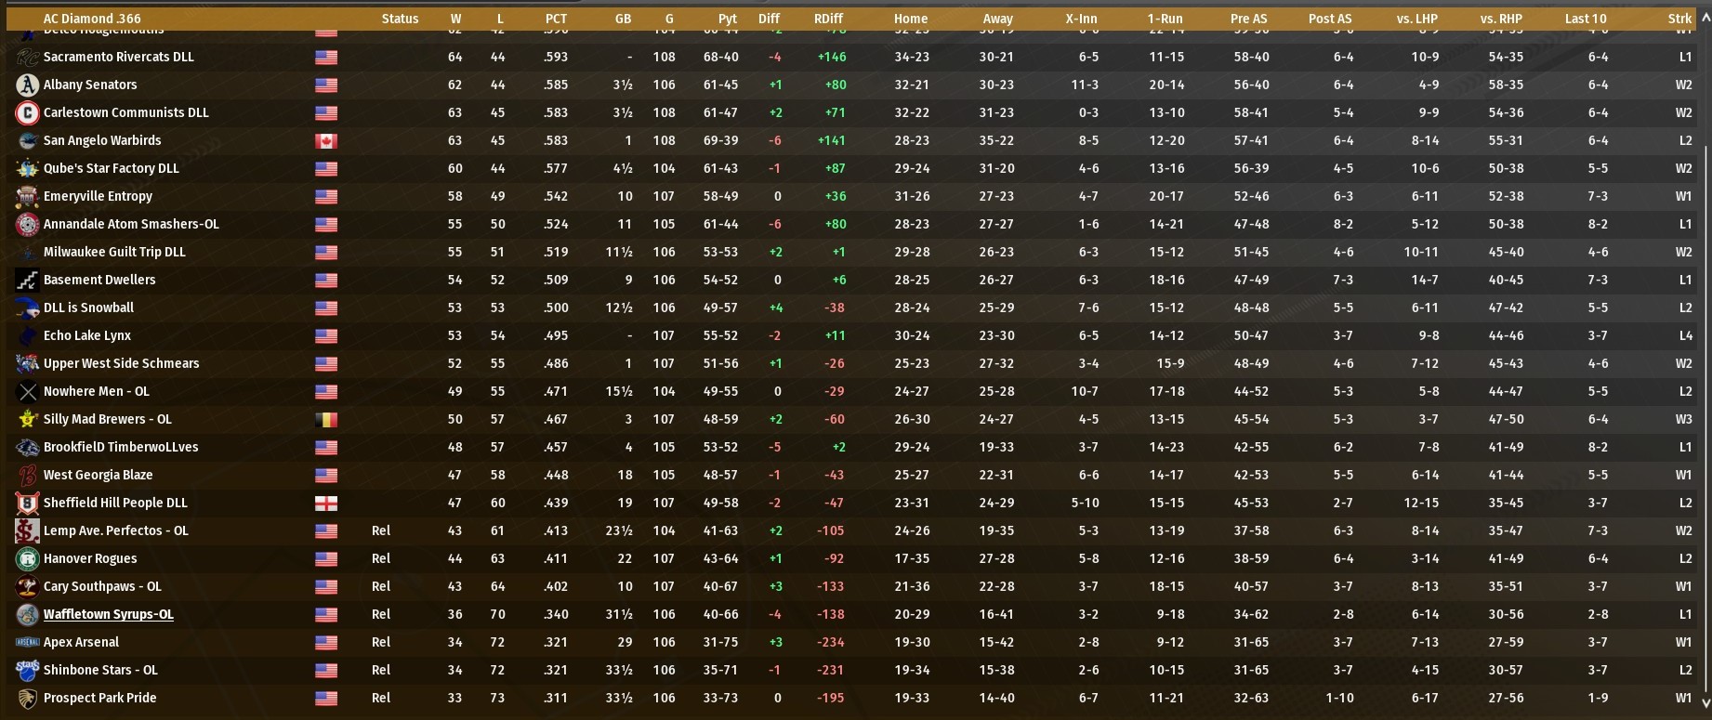The image size is (1712, 720).
Task: Open the Sacramento Rivercats DLL team page
Action: (118, 57)
